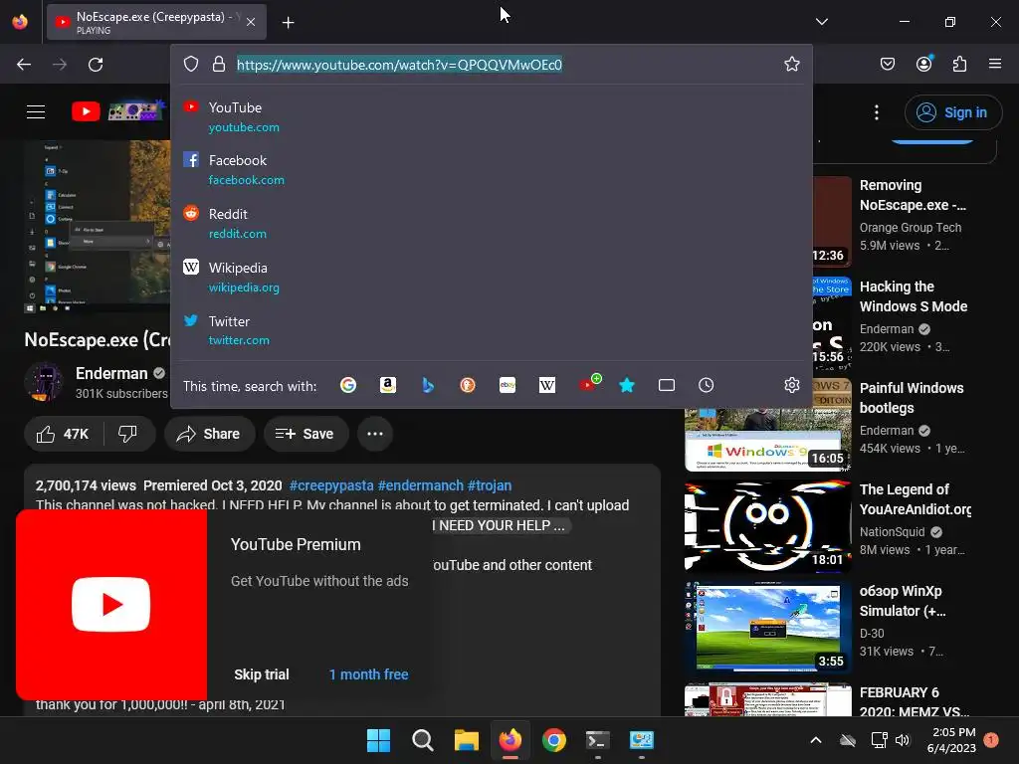The image size is (1019, 764).
Task: Skip the YouTube Premium trial
Action: tap(262, 674)
